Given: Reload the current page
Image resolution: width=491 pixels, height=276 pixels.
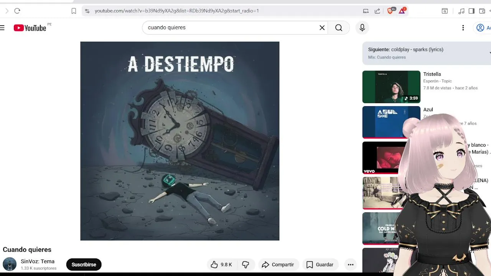Looking at the screenshot, I should [17, 11].
